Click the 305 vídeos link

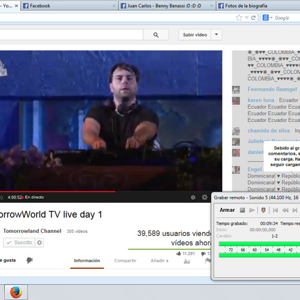(77, 231)
